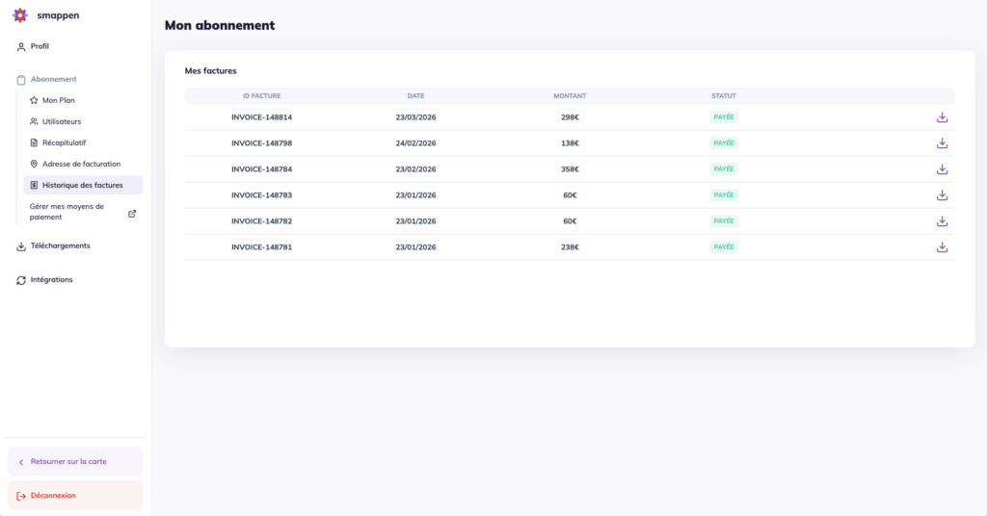
Task: Click the external link icon beside payment methods
Action: click(x=132, y=213)
